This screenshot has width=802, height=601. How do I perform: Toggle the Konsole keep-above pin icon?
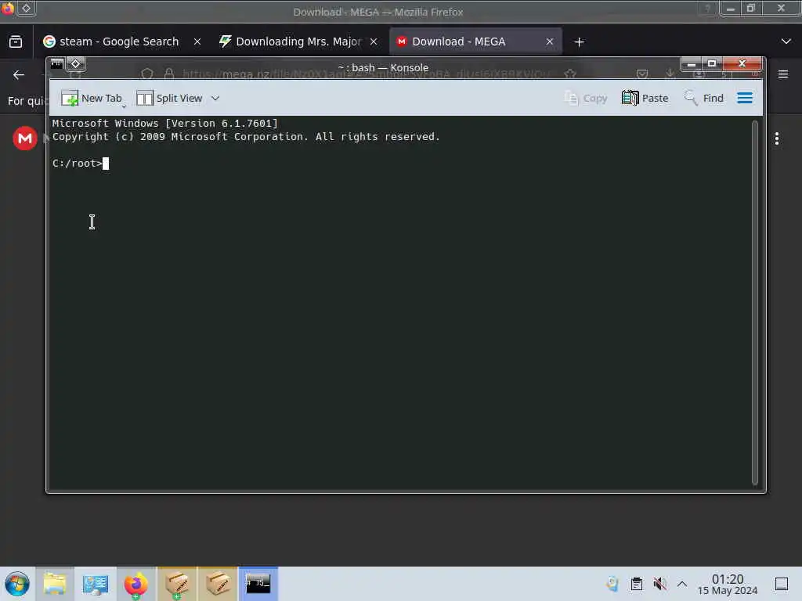tap(76, 64)
